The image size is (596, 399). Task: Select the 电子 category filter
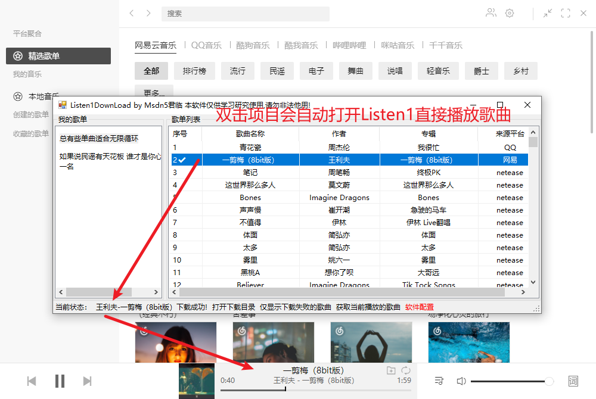(x=316, y=71)
